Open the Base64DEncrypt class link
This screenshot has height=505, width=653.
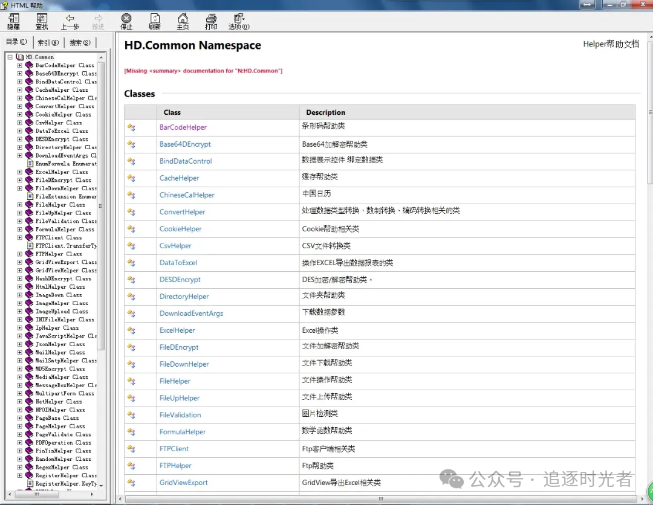click(x=185, y=144)
